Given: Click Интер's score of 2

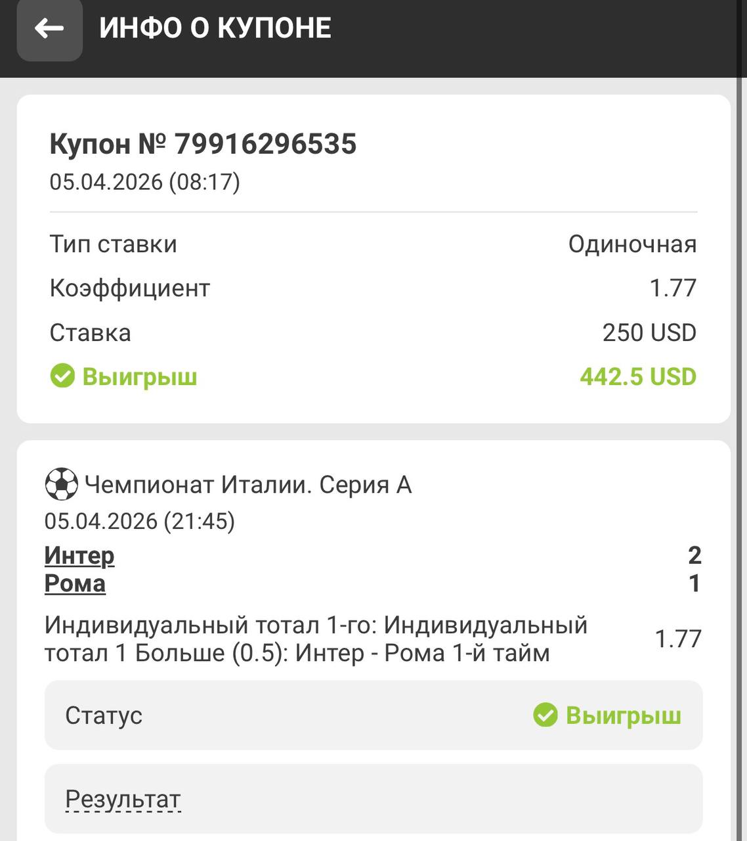Looking at the screenshot, I should click(x=694, y=556).
